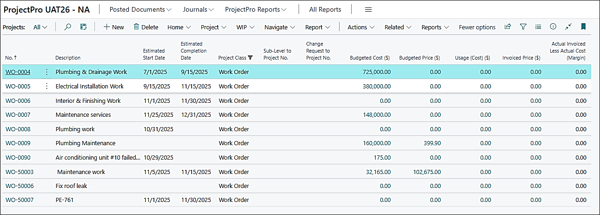Image resolution: width=600 pixels, height=215 pixels.
Task: Click Fewer options
Action: coord(477,27)
